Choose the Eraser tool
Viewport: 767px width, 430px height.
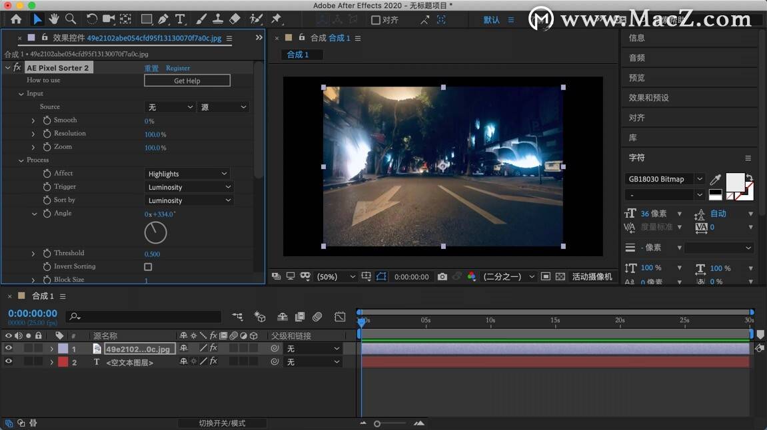pos(235,19)
